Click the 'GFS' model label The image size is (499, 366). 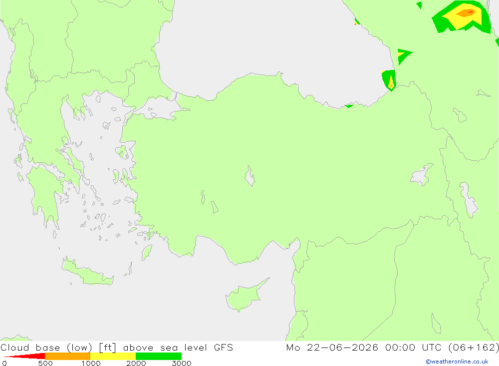coord(224,347)
